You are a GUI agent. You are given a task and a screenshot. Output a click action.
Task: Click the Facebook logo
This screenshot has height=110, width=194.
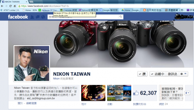(x=18, y=17)
